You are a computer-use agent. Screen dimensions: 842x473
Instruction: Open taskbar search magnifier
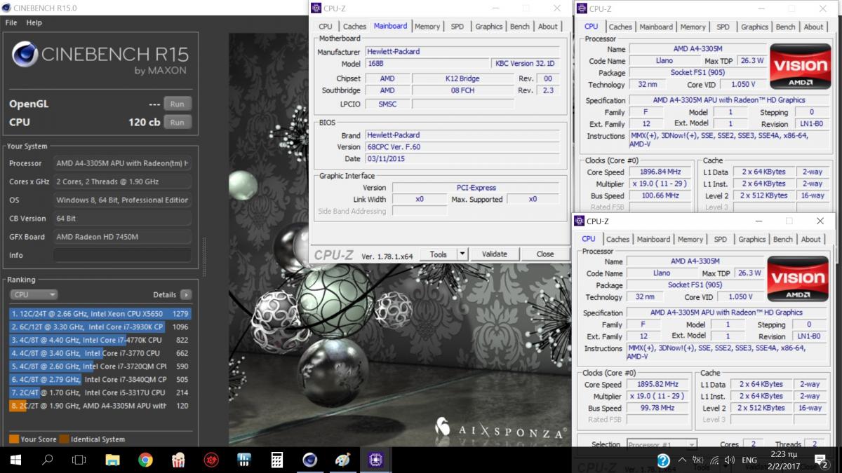click(x=48, y=460)
